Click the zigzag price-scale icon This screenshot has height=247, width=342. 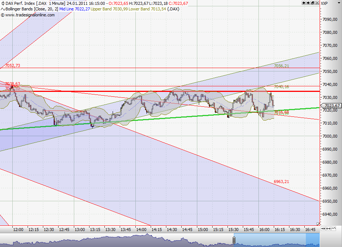pyautogui.click(x=334, y=228)
